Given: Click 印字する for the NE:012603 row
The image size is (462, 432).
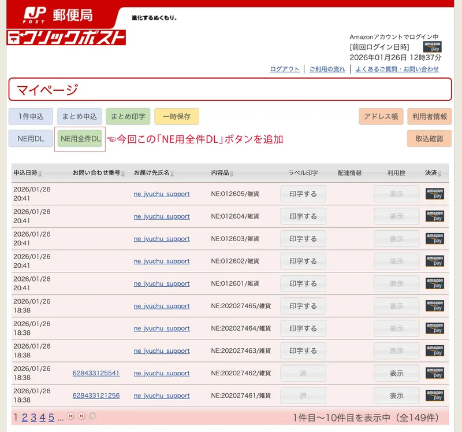Looking at the screenshot, I should coord(303,239).
